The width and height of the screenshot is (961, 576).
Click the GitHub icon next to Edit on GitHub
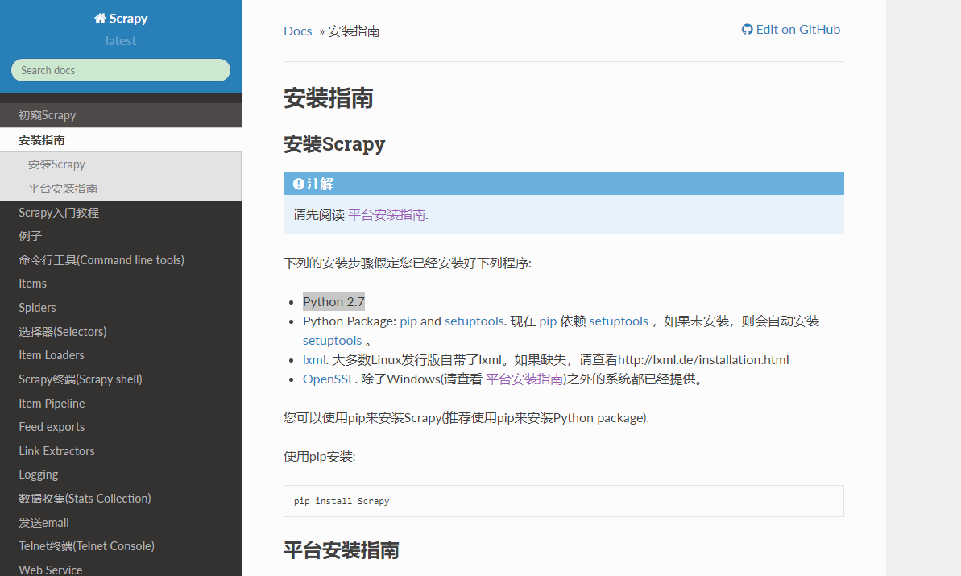[x=747, y=30]
